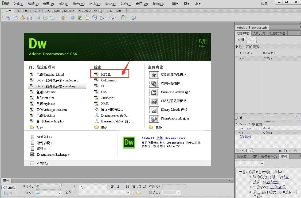Open recent file 色谱/style.css

tap(46, 104)
